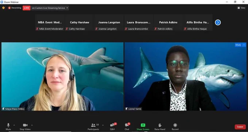
Task: Select Laura Branscombe panelist tile
Action: tap(139, 23)
